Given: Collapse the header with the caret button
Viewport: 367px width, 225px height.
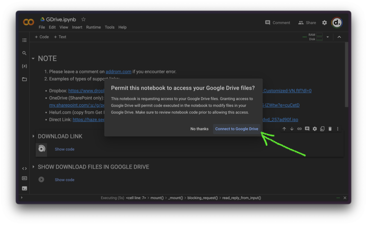Looking at the screenshot, I should (x=339, y=37).
